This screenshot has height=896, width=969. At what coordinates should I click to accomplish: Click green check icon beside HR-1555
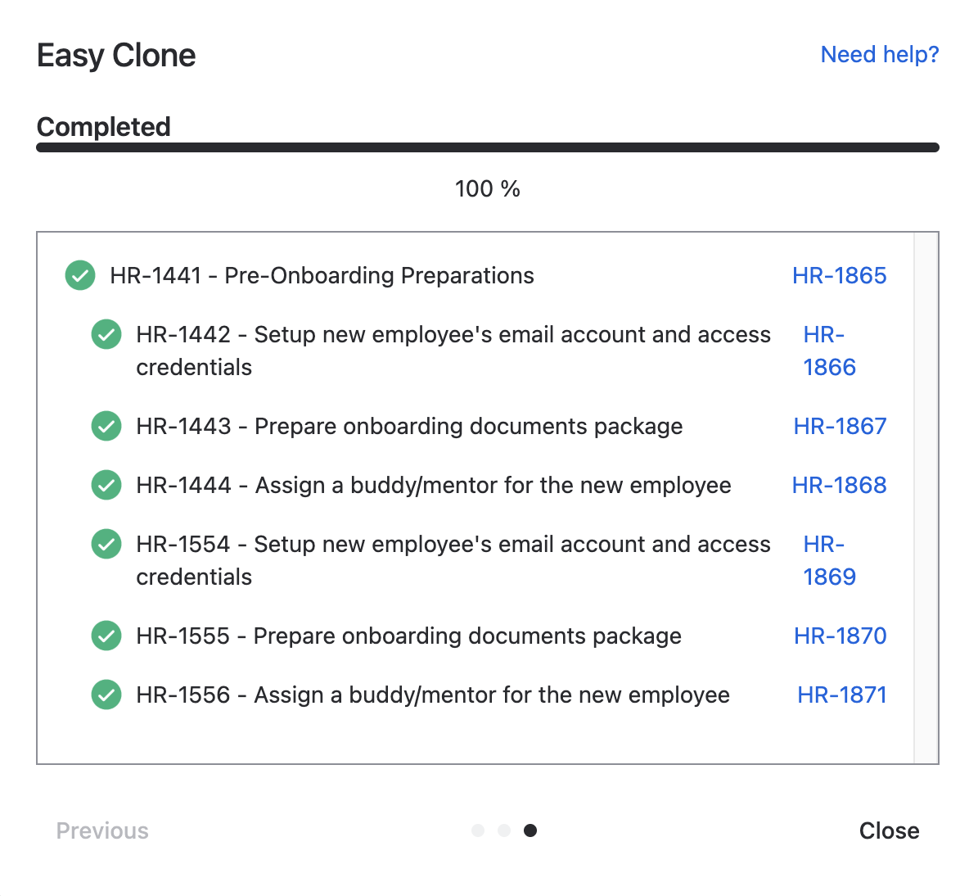click(x=106, y=636)
